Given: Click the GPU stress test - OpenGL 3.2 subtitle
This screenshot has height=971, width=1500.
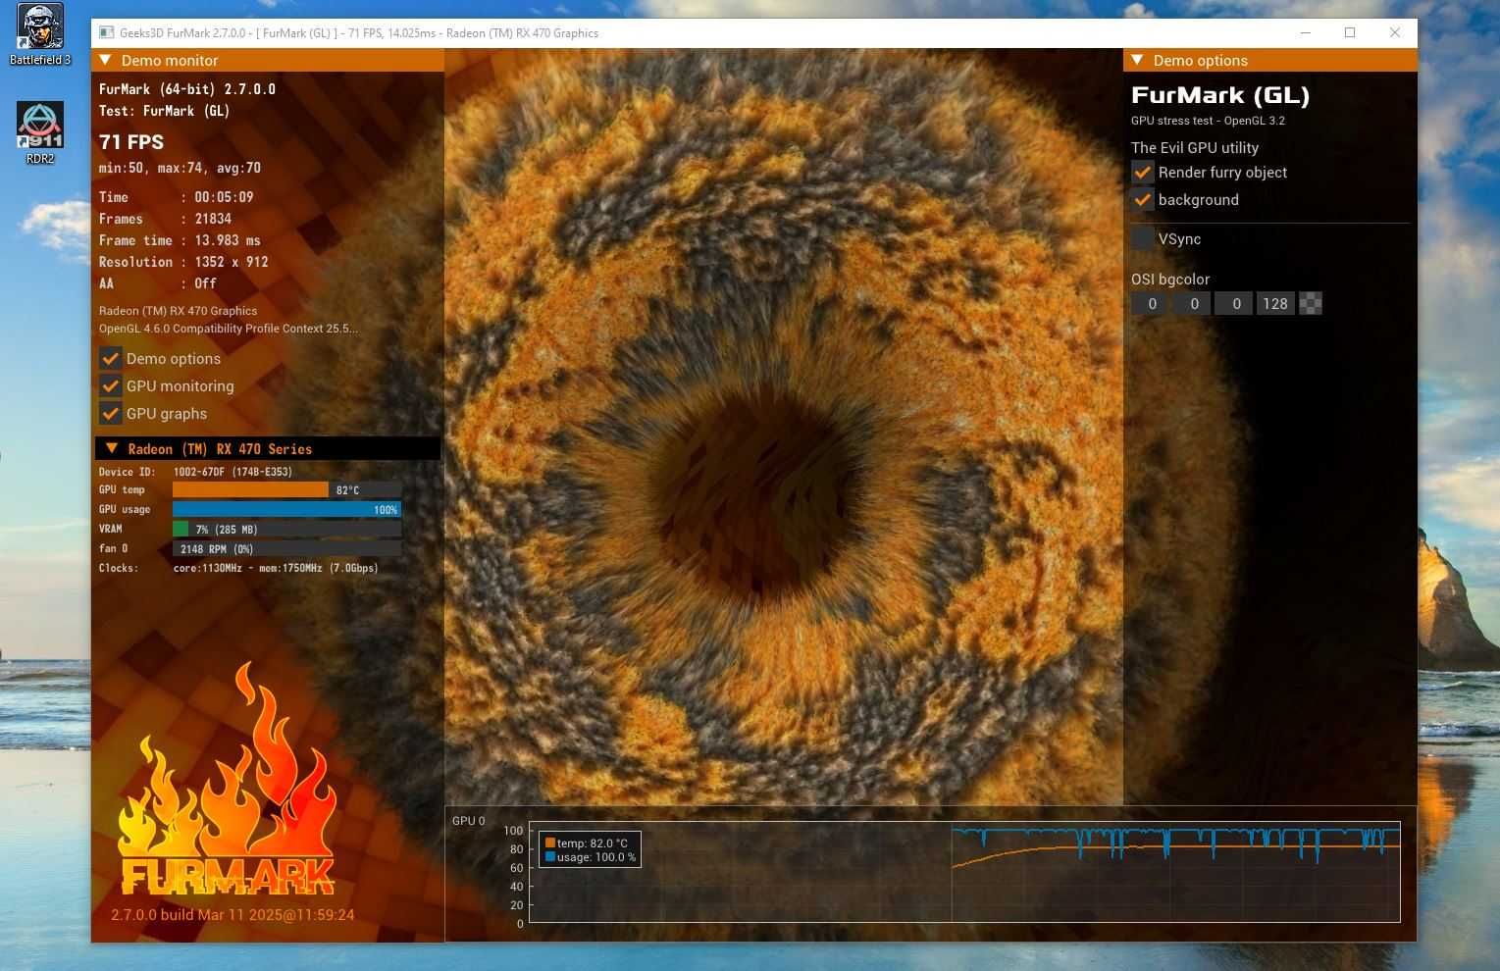Looking at the screenshot, I should tap(1208, 121).
